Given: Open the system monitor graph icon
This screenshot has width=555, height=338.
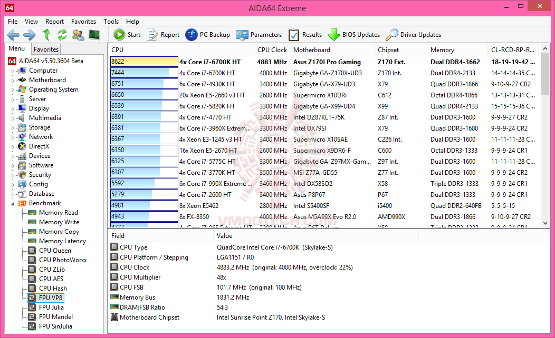Looking at the screenshot, I should coord(94,35).
